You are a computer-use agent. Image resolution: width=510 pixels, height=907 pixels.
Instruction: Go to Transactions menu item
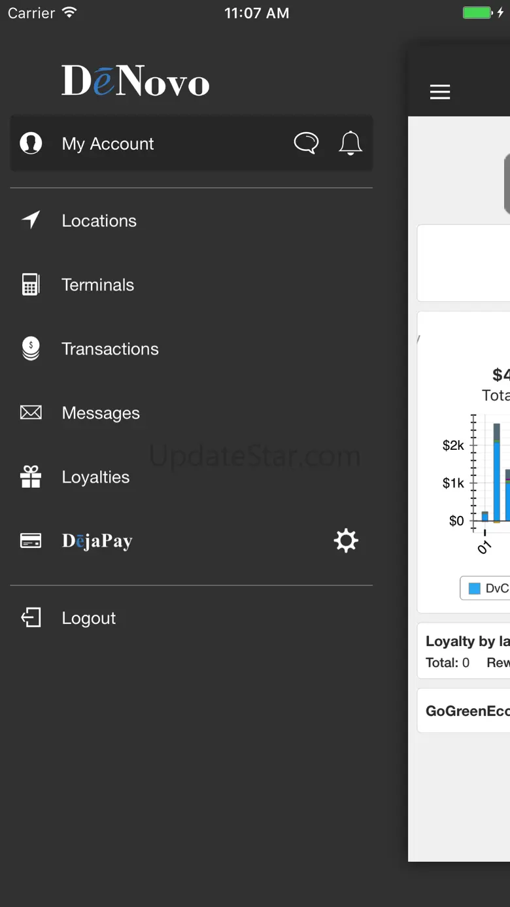[110, 349]
